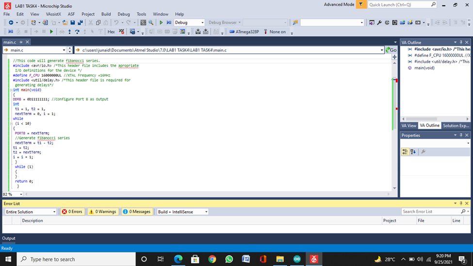Screen dimensions: 473x266
Task: Click the Command Window icon in toolbar
Action: [418, 23]
